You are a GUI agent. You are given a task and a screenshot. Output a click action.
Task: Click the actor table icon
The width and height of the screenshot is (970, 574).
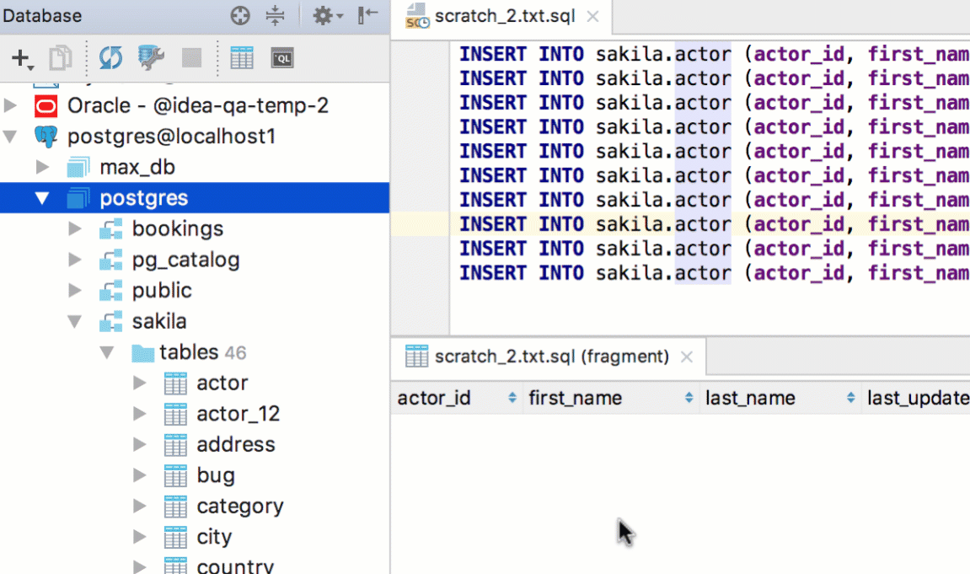(175, 384)
